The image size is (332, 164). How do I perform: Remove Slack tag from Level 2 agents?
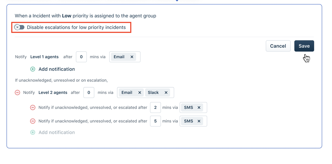[166, 93]
